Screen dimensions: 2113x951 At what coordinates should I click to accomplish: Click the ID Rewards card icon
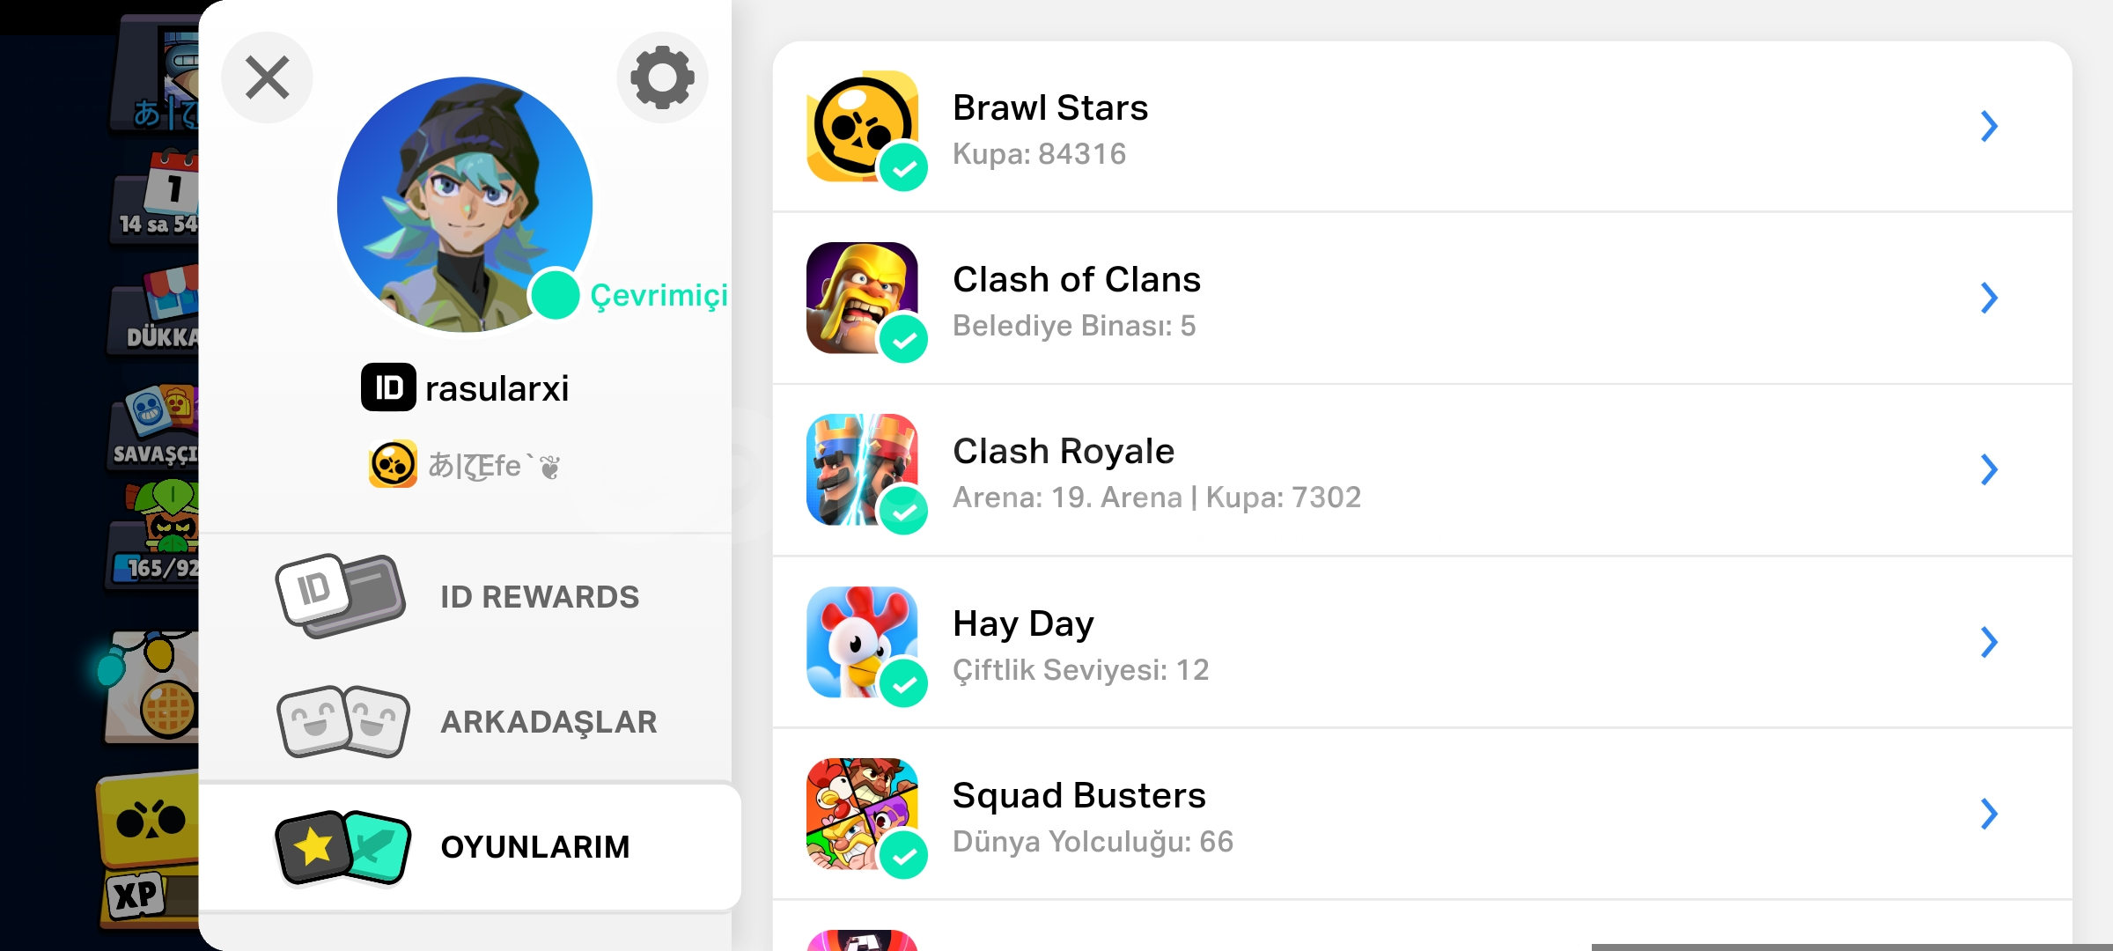point(341,596)
